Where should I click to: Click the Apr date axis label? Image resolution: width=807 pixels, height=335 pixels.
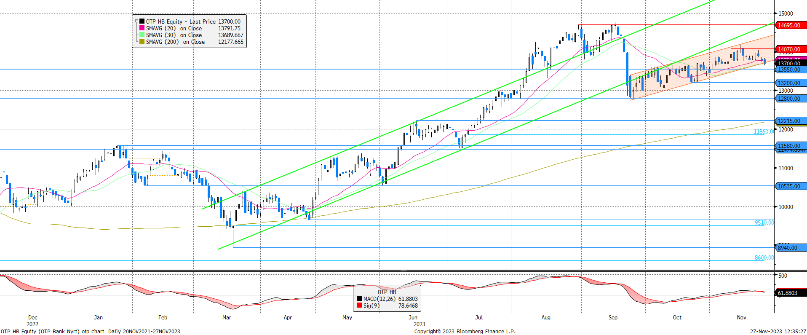pyautogui.click(x=288, y=317)
